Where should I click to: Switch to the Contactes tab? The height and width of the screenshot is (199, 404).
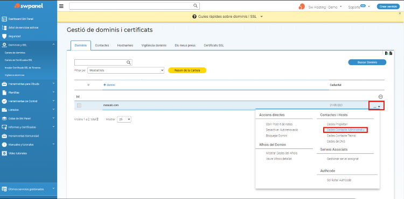point(102,45)
